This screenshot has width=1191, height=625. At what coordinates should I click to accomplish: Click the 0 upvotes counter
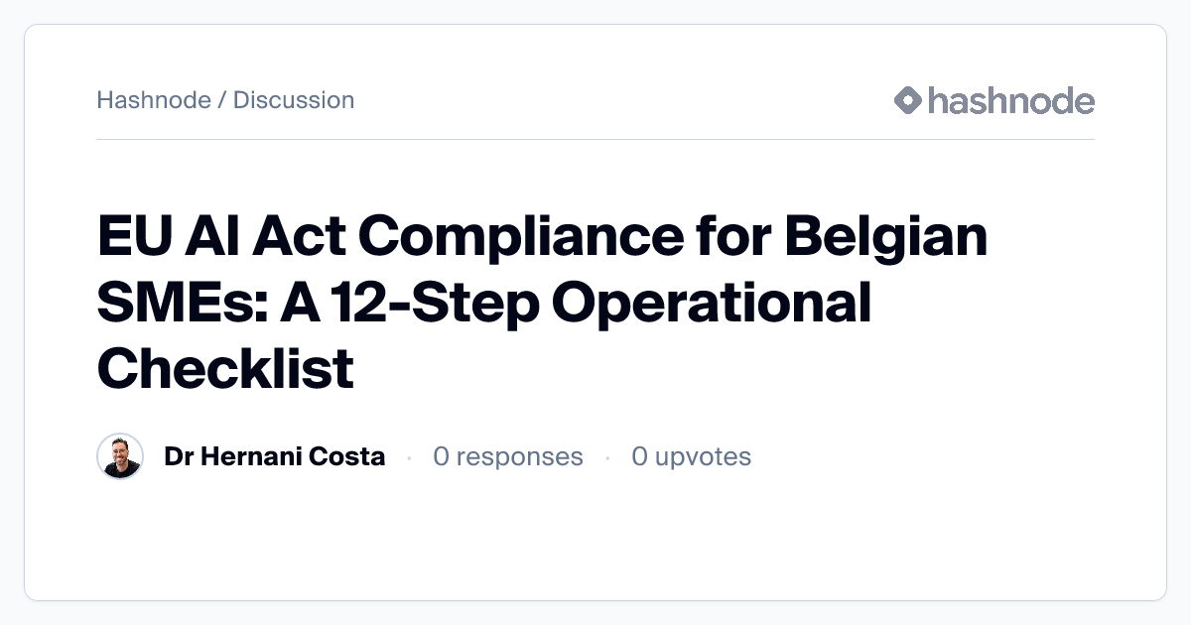pos(692,456)
